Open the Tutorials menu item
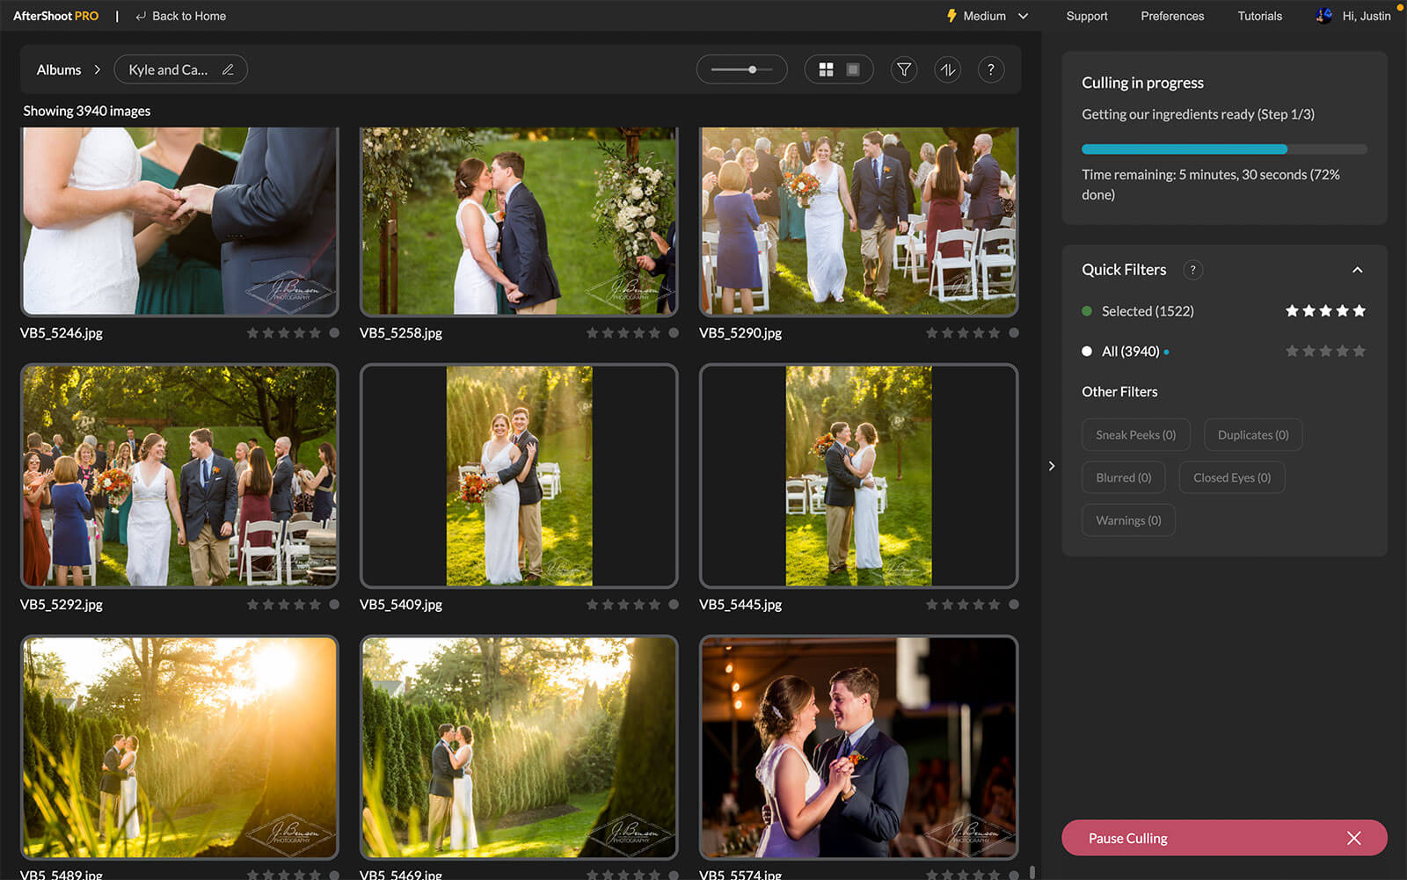The width and height of the screenshot is (1407, 880). point(1259,16)
